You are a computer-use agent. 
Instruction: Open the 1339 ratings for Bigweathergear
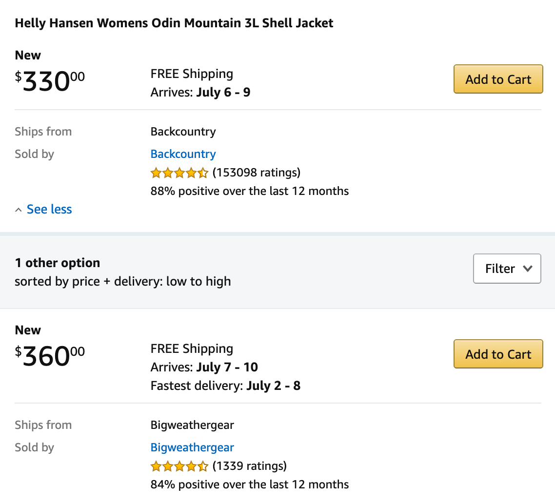click(x=250, y=465)
